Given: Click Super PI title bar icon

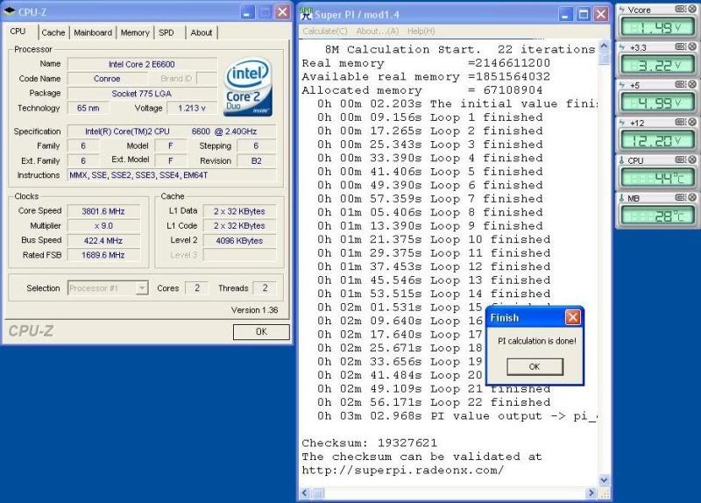Looking at the screenshot, I should (x=306, y=14).
